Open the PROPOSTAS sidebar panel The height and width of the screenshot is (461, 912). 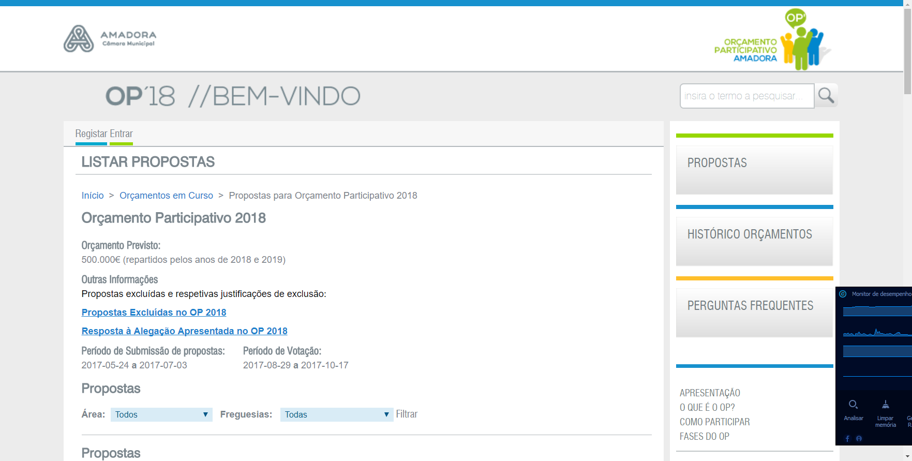pyautogui.click(x=754, y=169)
